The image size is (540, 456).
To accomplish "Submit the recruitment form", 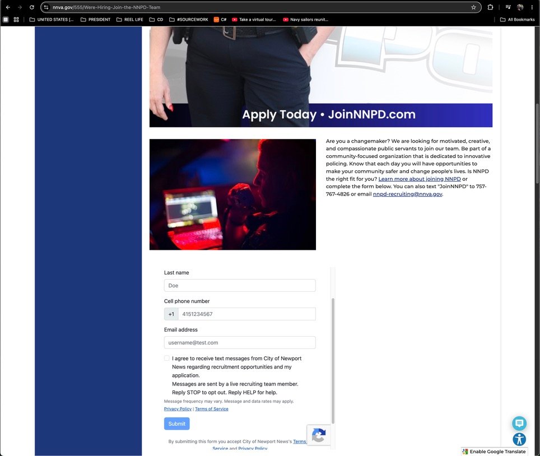I will [x=176, y=424].
